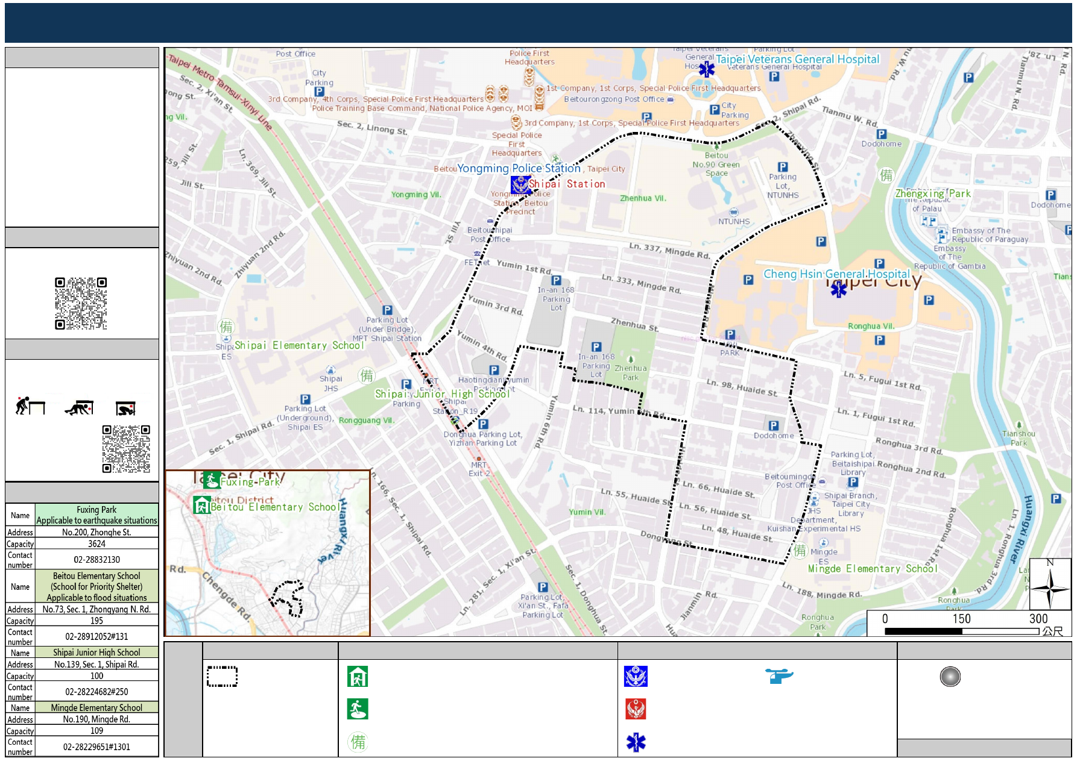Click the capacity value '100'

coord(96,676)
